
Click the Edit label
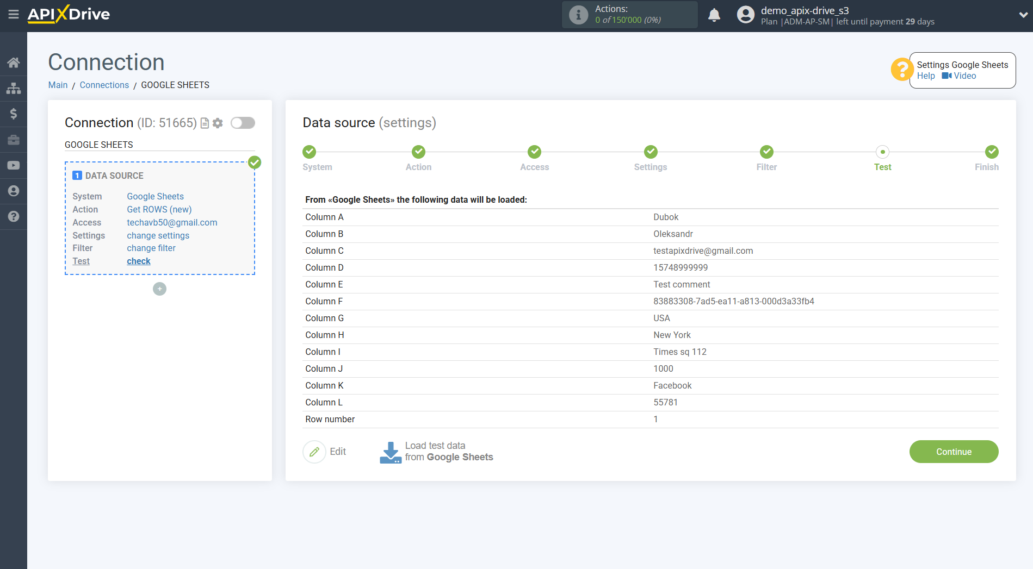pyautogui.click(x=338, y=452)
